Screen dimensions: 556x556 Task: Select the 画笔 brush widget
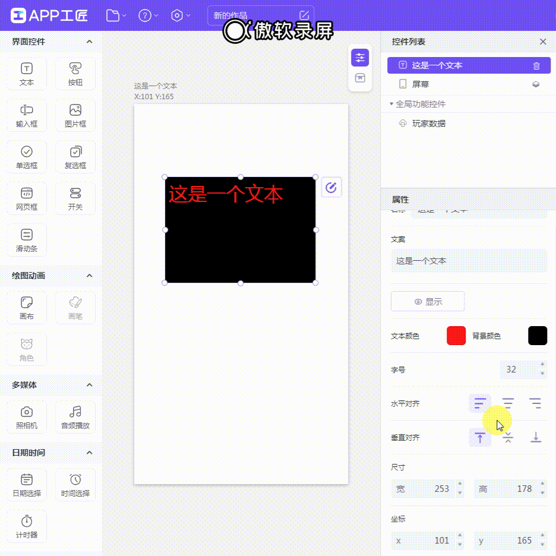click(x=75, y=308)
